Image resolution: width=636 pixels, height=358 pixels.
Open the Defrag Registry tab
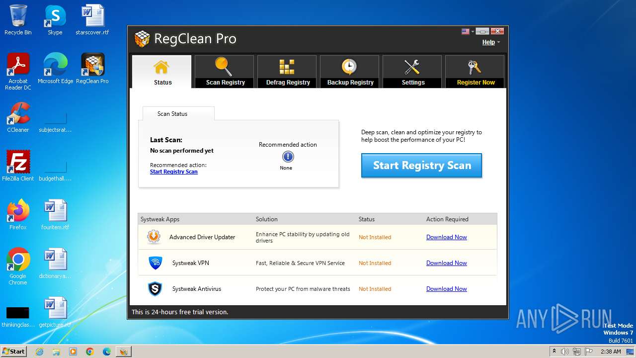(287, 72)
